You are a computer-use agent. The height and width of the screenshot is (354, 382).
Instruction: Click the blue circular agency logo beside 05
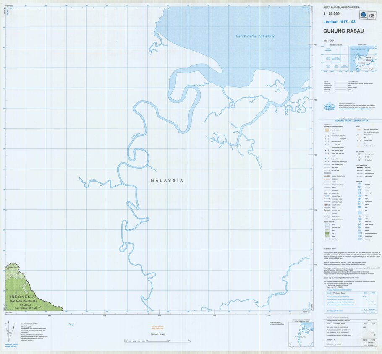364,15
